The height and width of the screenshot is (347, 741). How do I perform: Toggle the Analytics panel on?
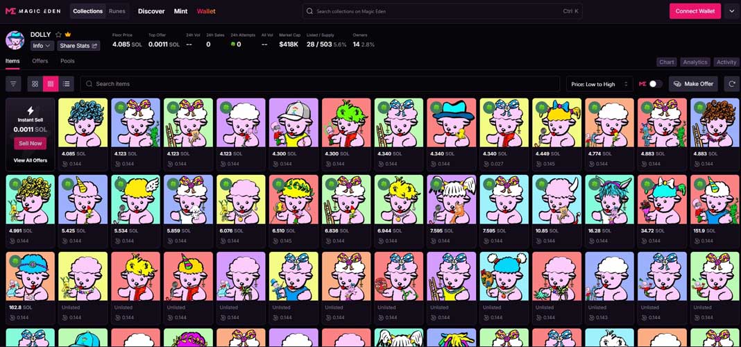[x=695, y=62]
